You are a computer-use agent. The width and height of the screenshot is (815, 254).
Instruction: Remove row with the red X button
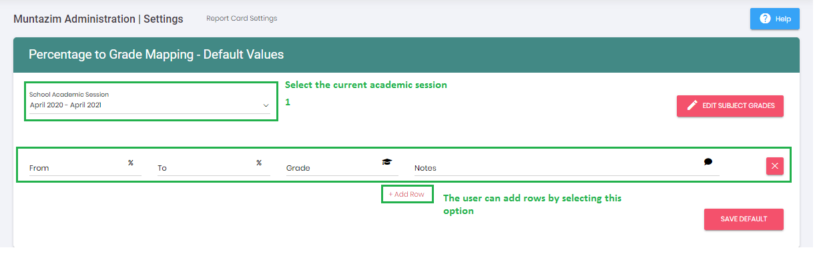click(775, 165)
